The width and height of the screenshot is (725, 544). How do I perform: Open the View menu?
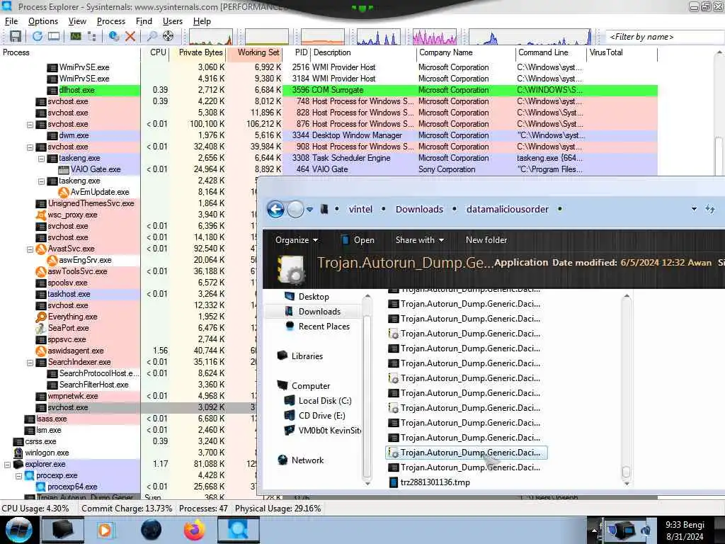[x=77, y=21]
